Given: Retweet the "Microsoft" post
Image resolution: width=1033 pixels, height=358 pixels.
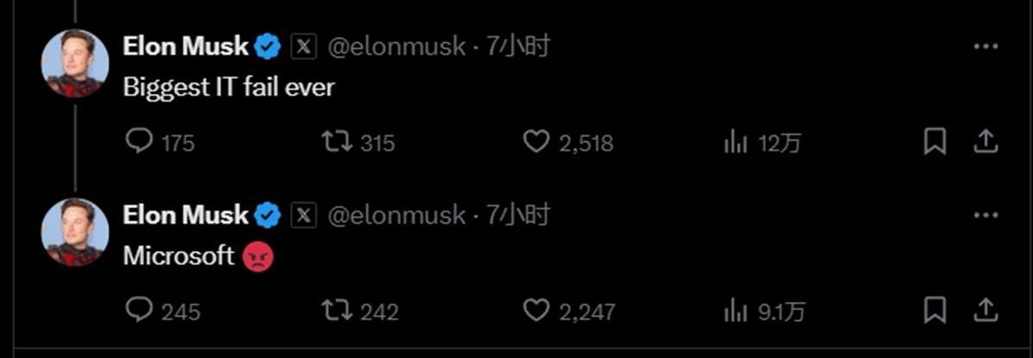Looking at the screenshot, I should point(336,309).
